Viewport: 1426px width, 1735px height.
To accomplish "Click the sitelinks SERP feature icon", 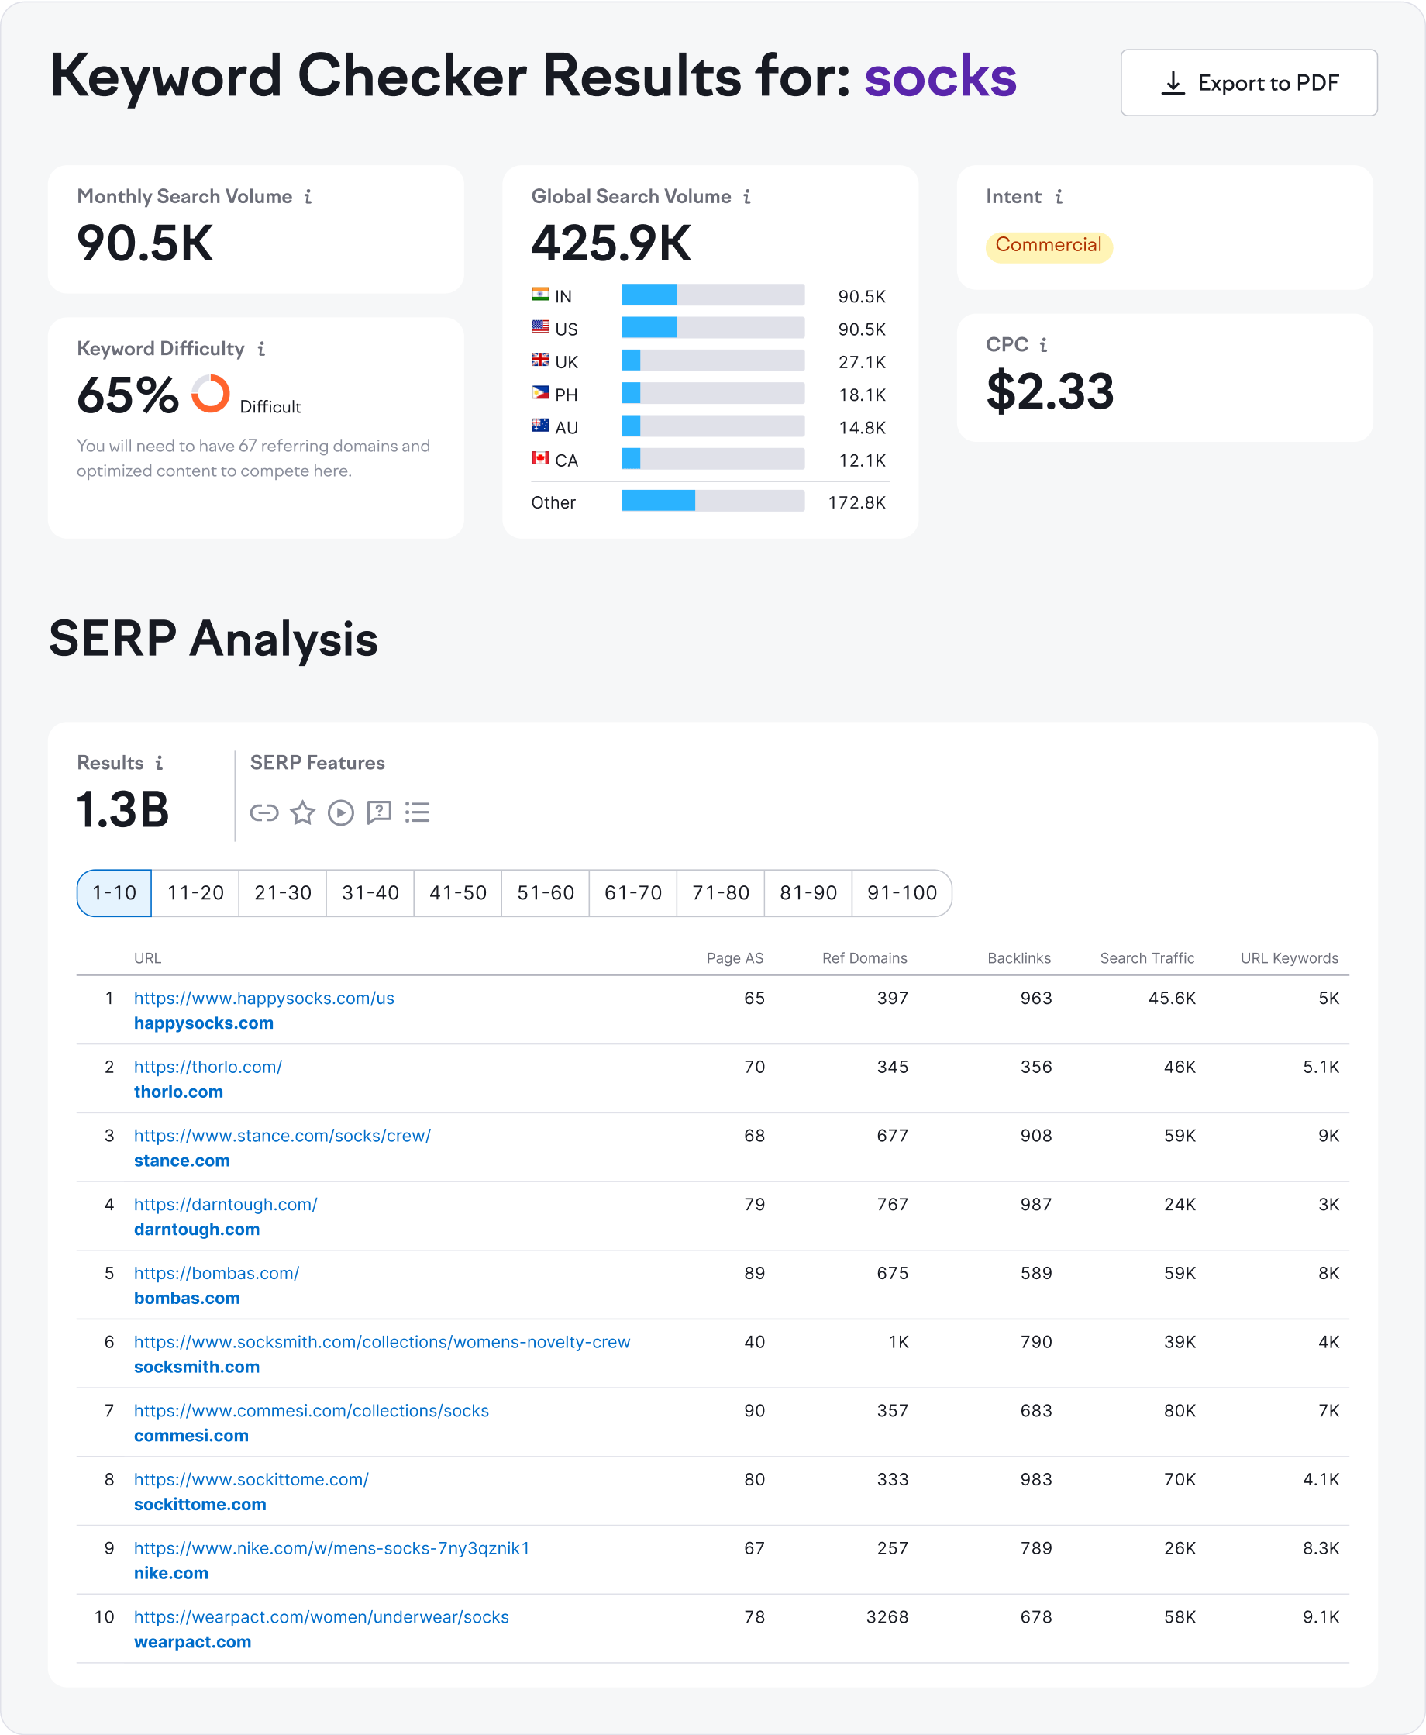I will click(264, 813).
